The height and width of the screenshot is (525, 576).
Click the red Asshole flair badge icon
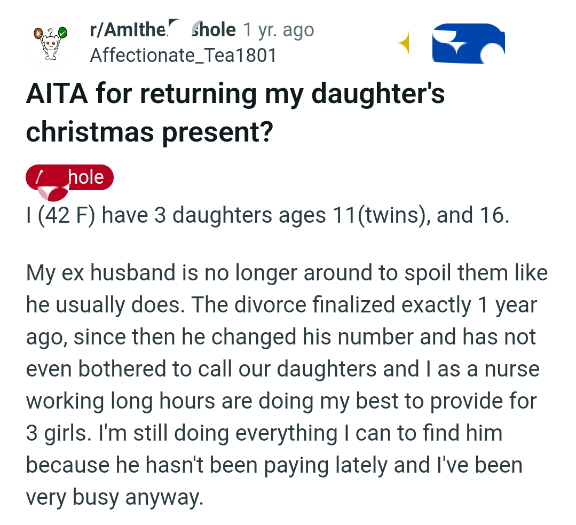tap(69, 177)
